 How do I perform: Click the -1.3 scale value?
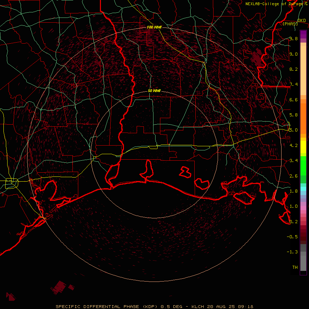pos(292,252)
